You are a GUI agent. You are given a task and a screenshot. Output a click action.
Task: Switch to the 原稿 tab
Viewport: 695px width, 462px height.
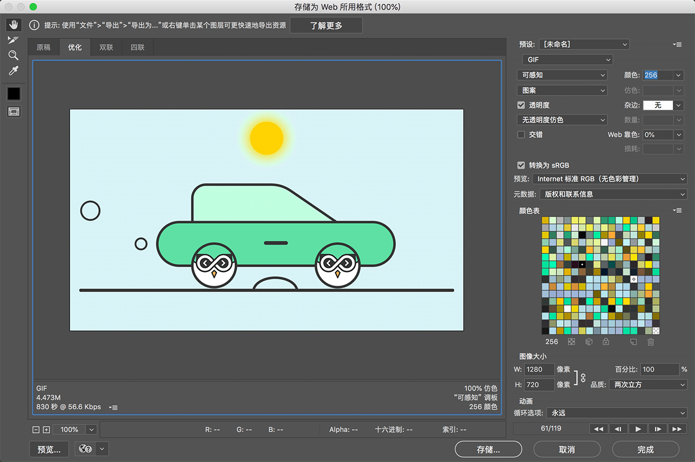pos(43,48)
